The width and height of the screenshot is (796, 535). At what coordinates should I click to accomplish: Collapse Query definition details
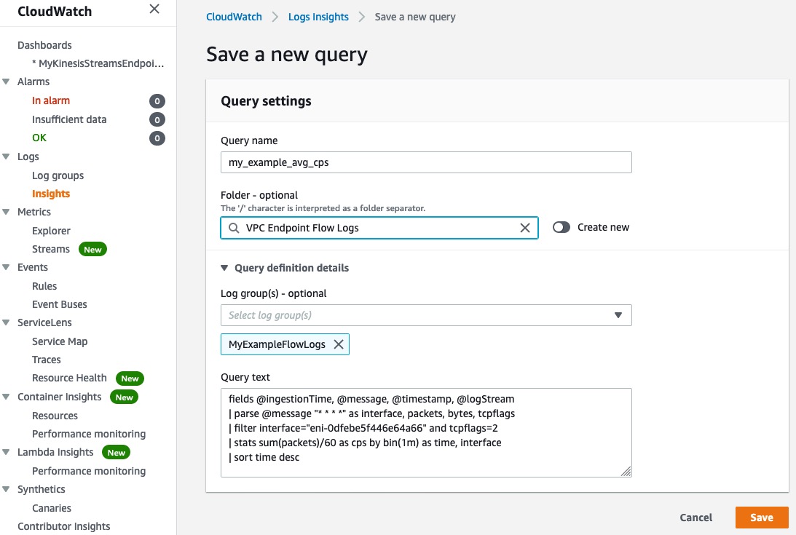tap(224, 268)
